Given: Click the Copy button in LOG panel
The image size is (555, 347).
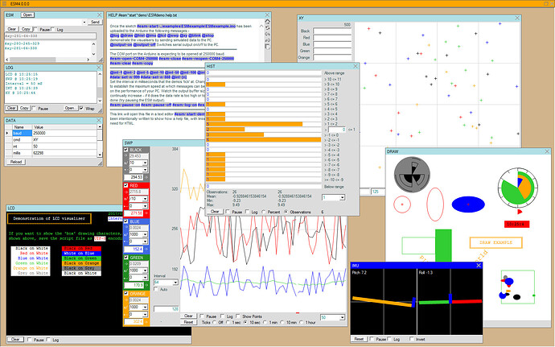Looking at the screenshot, I should (x=24, y=108).
